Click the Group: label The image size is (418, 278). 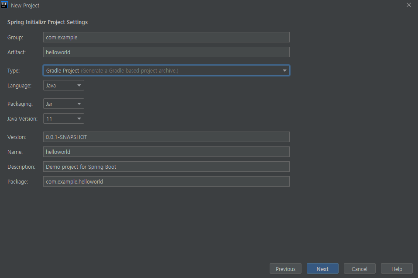pos(15,38)
